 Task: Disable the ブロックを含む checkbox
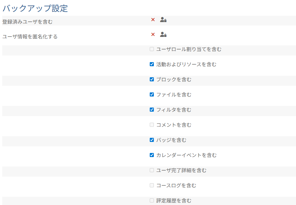152,79
